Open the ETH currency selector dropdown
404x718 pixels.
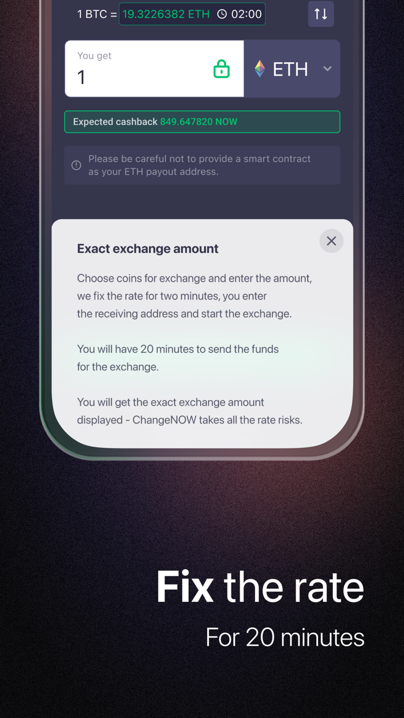coord(291,69)
